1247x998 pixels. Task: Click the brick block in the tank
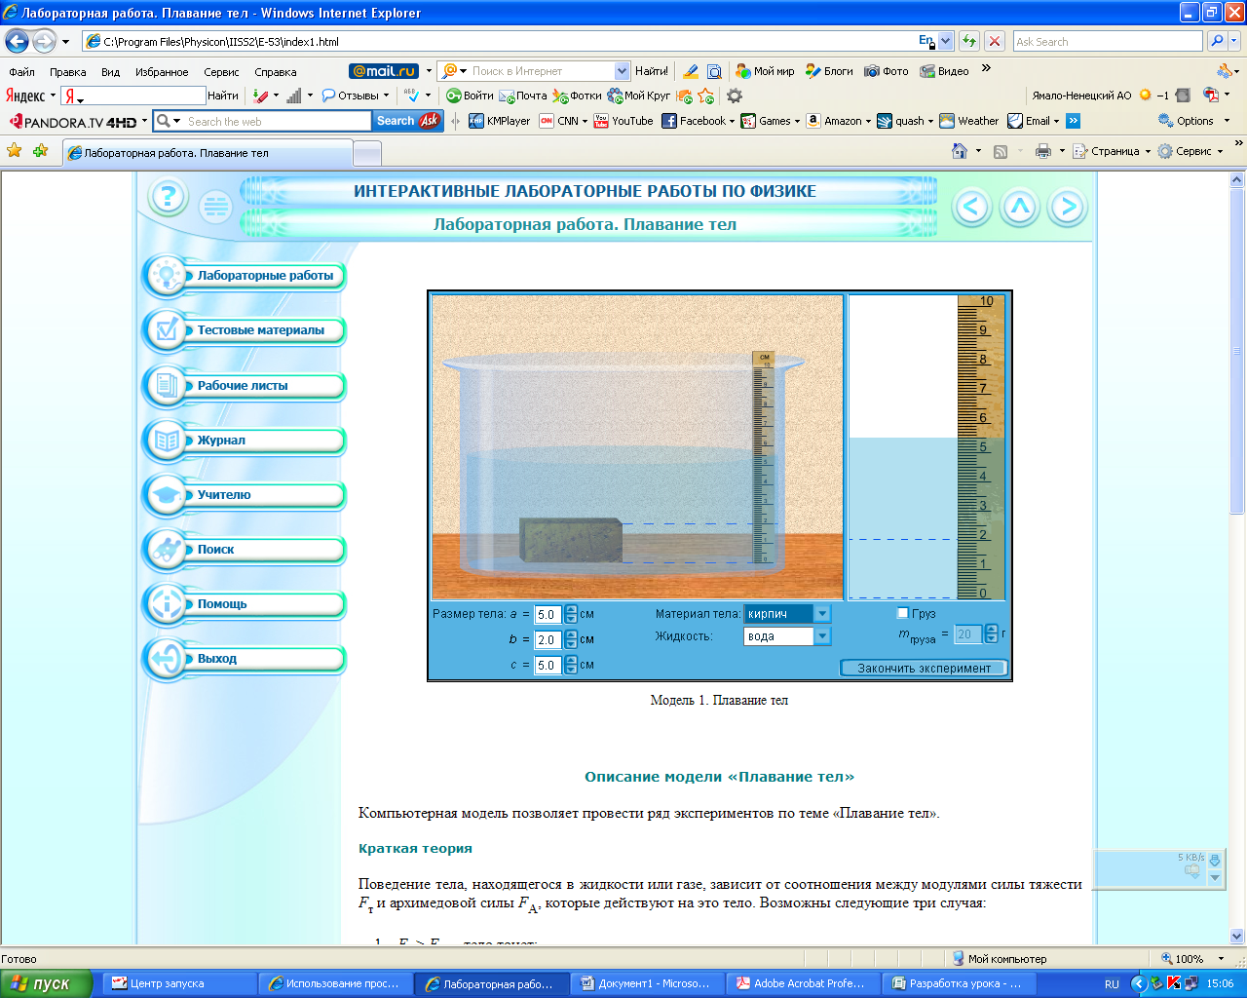click(571, 540)
